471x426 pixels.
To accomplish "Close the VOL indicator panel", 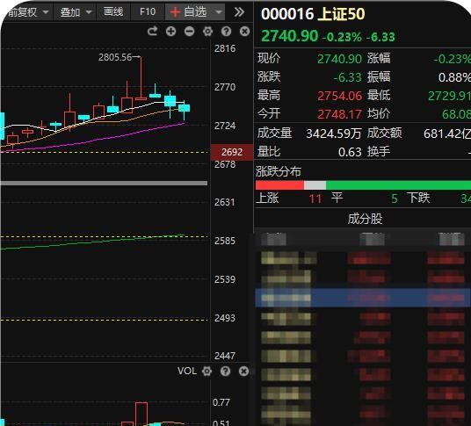I will click(x=244, y=372).
